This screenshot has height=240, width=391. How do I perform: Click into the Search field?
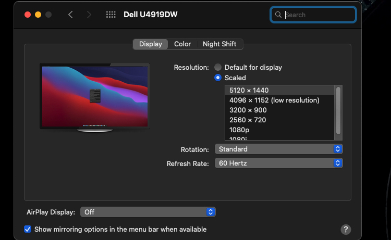pos(313,15)
